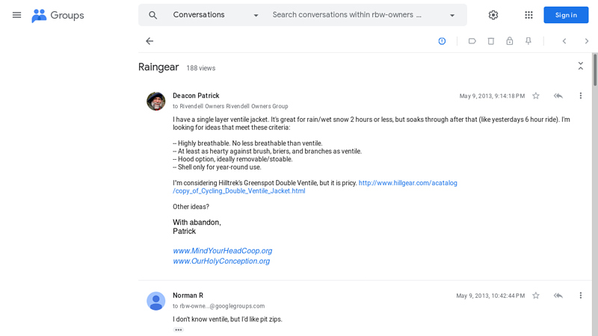Click the delete conversation trash icon
The image size is (598, 336).
(491, 41)
